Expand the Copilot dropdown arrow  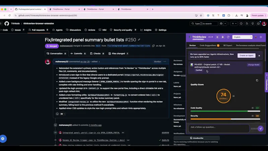coord(225,23)
